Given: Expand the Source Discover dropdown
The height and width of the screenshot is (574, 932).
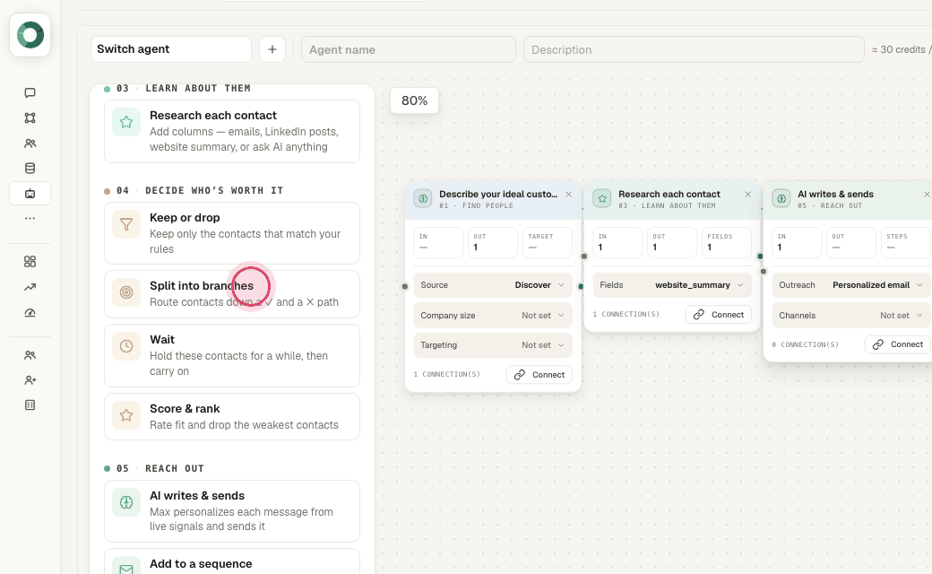Looking at the screenshot, I should click(x=493, y=285).
